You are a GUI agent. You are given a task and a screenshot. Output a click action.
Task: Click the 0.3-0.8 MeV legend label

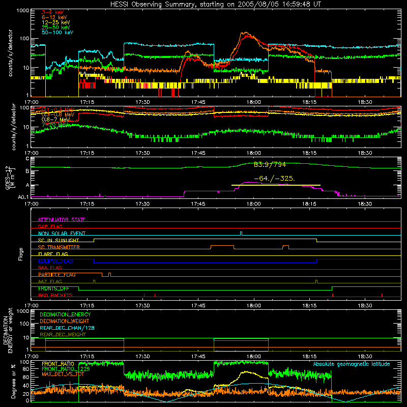coord(57,114)
